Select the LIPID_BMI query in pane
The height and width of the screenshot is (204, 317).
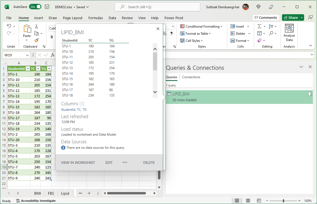[x=239, y=97]
